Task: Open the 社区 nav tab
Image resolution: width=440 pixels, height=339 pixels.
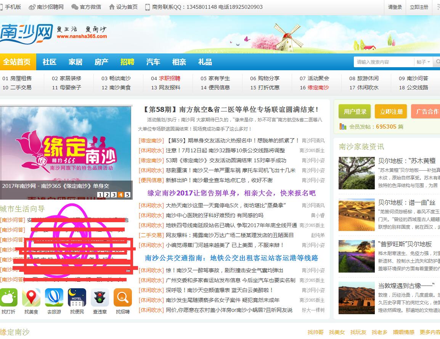Action: pyautogui.click(x=50, y=62)
